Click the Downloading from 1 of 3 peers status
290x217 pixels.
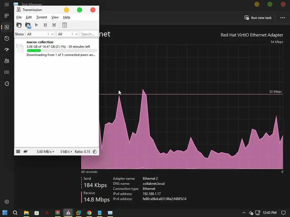[61, 55]
